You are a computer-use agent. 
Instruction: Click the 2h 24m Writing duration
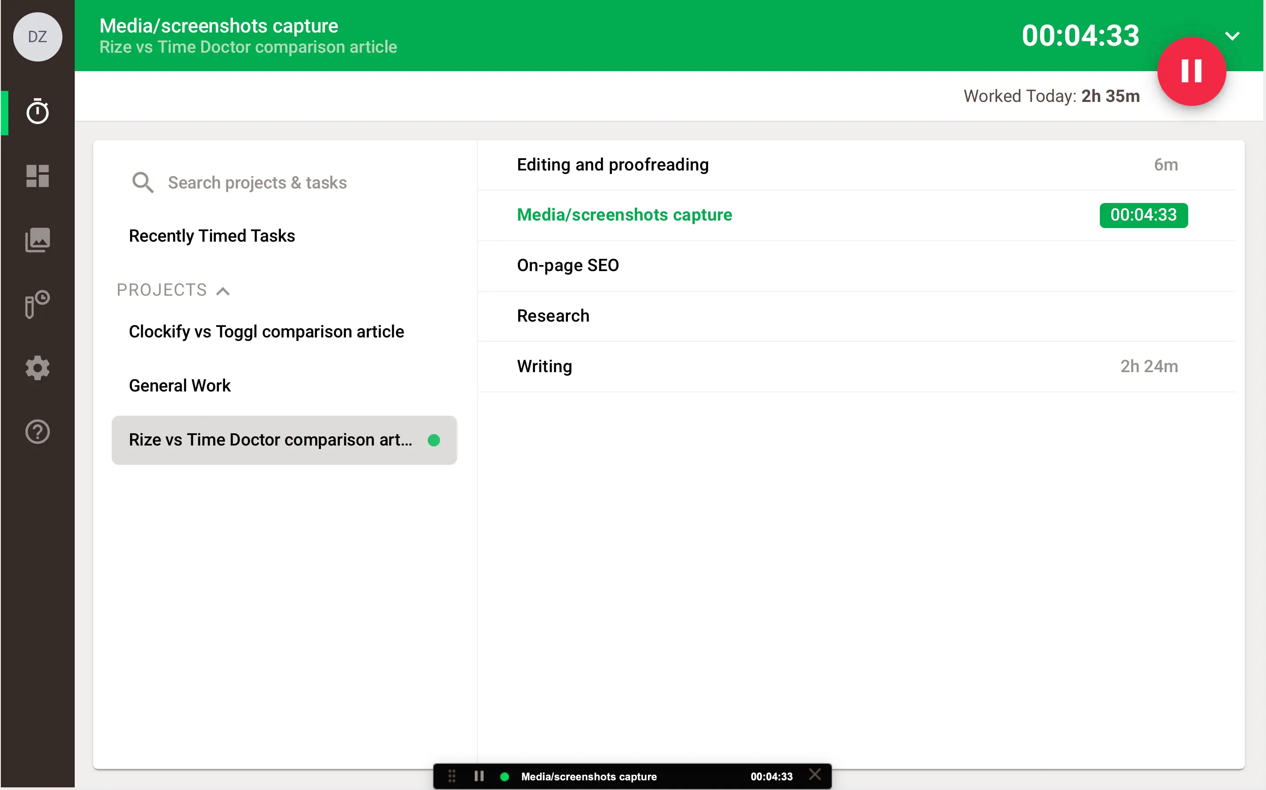tap(1148, 367)
